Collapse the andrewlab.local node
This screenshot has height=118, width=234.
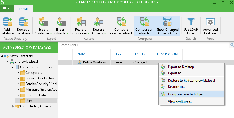point(7,62)
